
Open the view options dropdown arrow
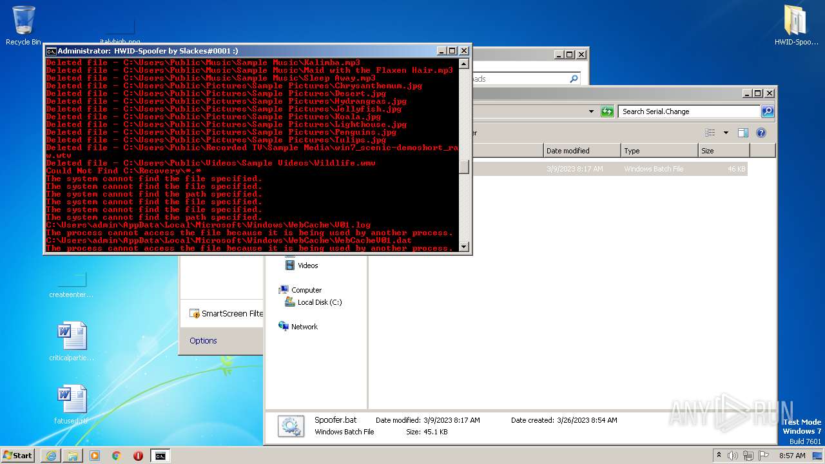[726, 133]
